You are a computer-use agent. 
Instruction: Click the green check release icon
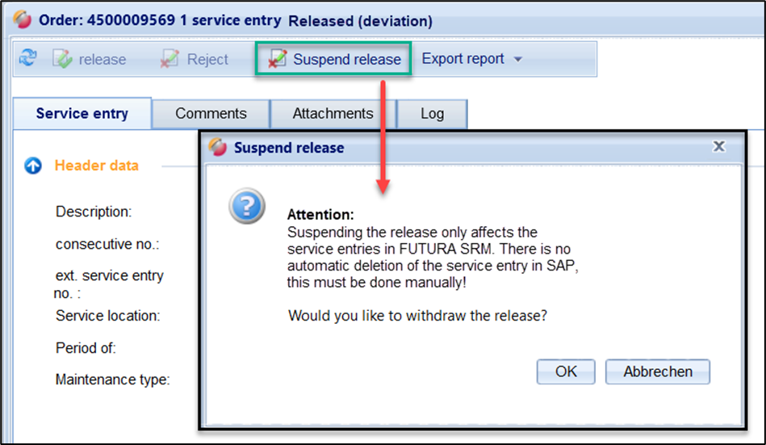tap(63, 59)
